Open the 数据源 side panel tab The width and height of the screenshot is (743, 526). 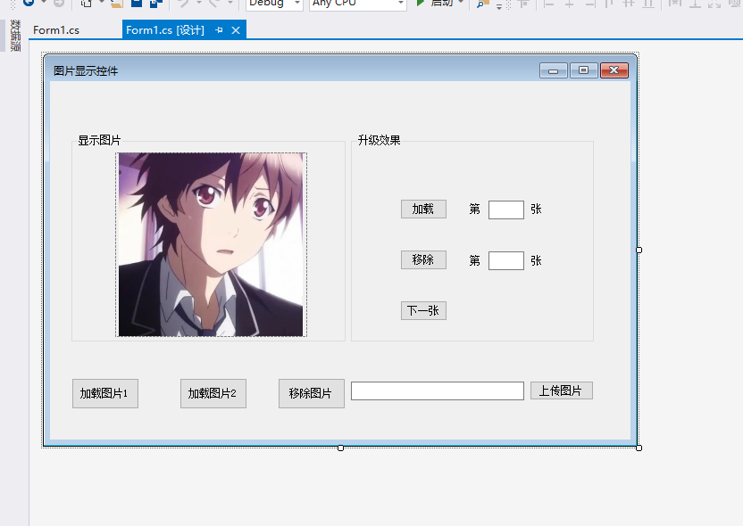click(15, 36)
